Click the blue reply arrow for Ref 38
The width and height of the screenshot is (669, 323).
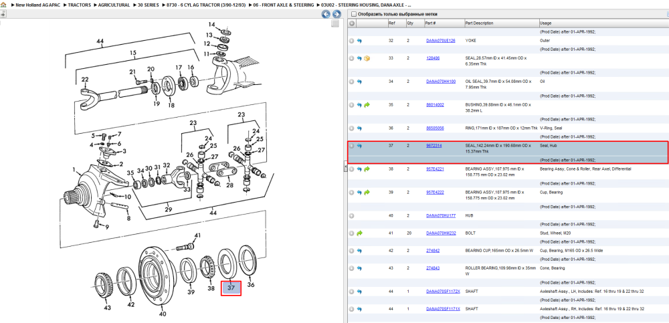[x=359, y=169]
